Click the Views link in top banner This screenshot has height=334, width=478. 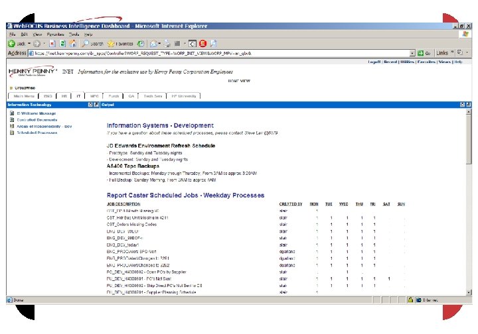[x=444, y=62]
